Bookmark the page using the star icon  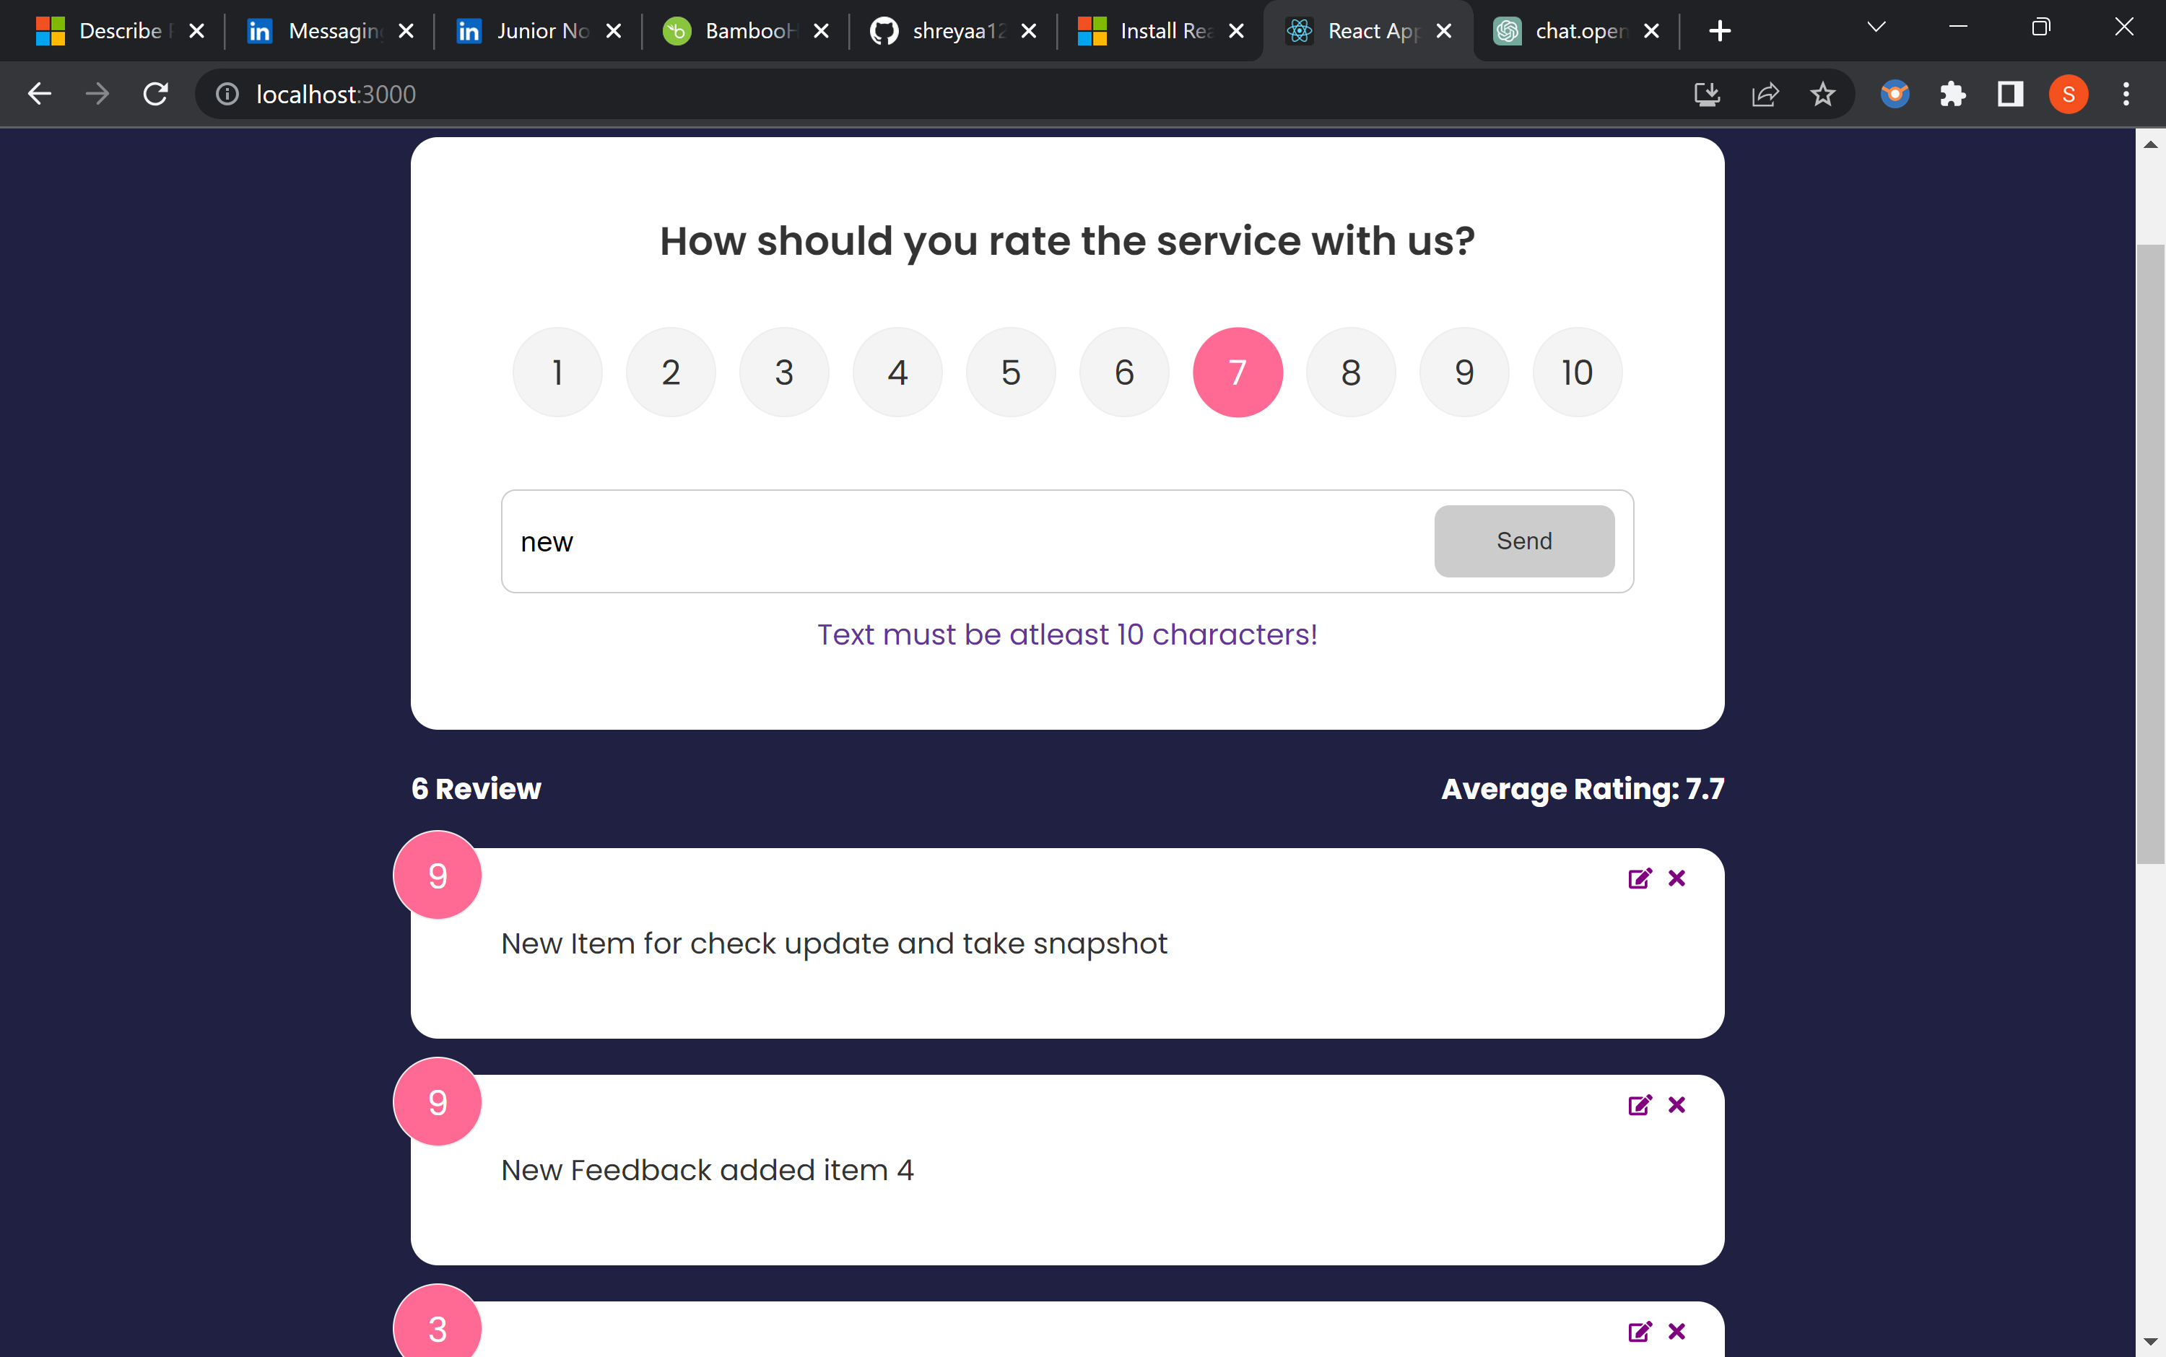point(1822,93)
